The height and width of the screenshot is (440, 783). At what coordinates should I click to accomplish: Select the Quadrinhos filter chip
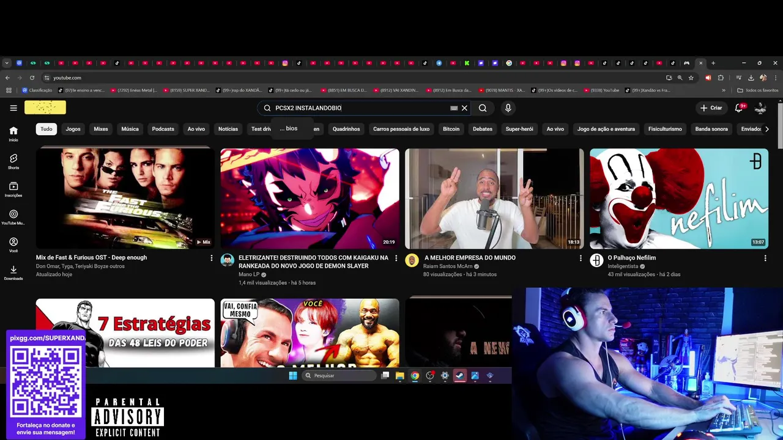(346, 129)
